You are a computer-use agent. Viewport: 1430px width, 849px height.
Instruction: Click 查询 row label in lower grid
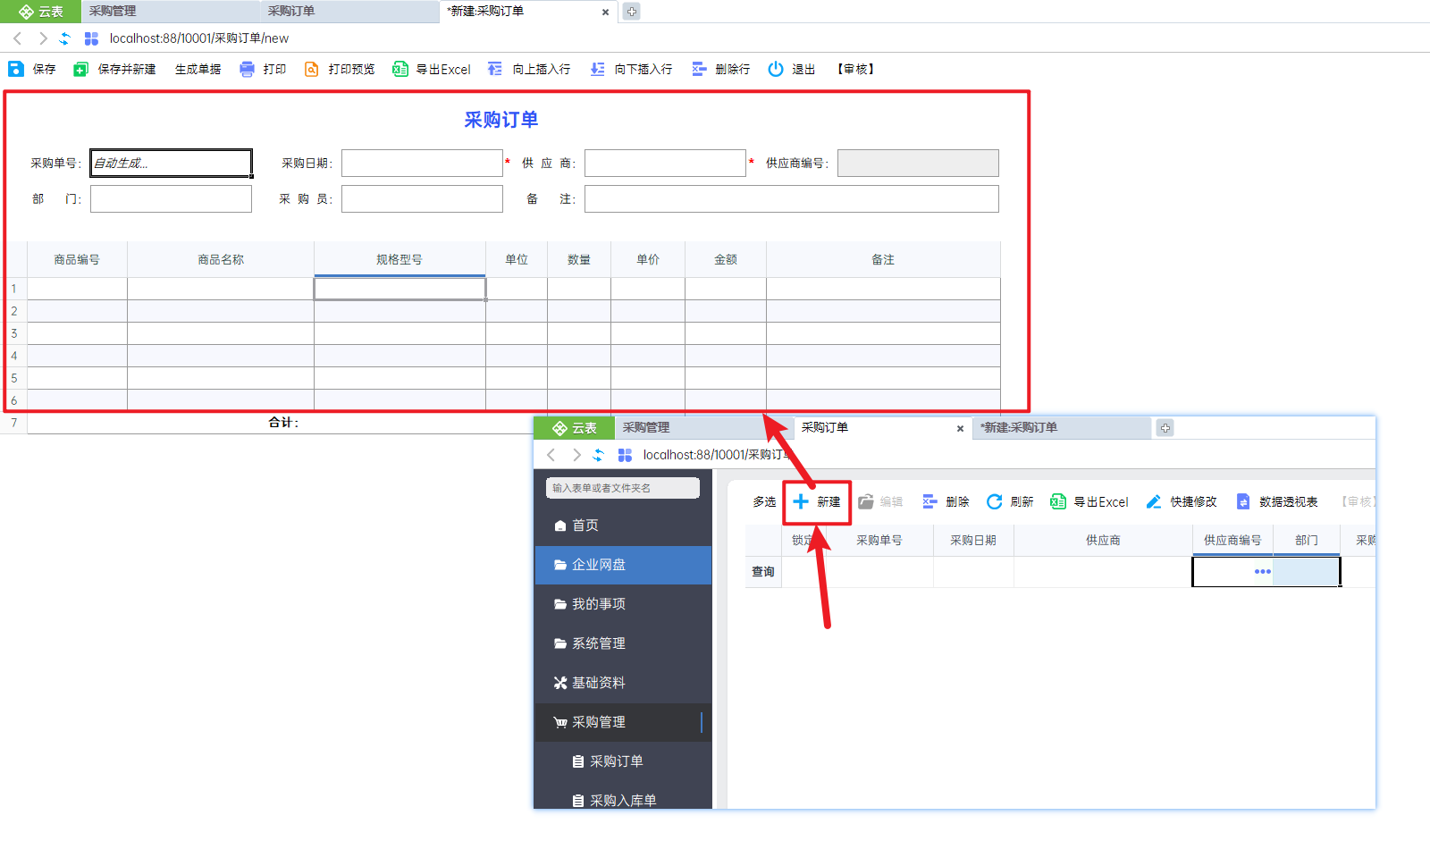click(763, 571)
